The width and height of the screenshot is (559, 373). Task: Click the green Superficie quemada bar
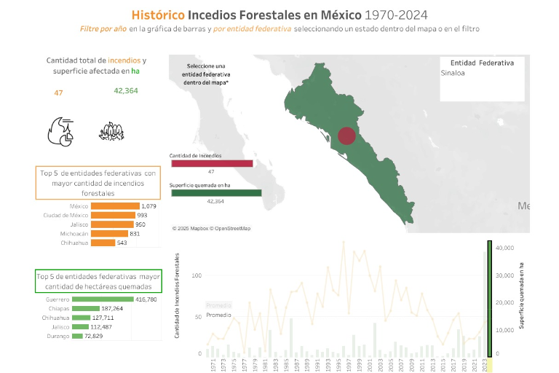(x=215, y=193)
